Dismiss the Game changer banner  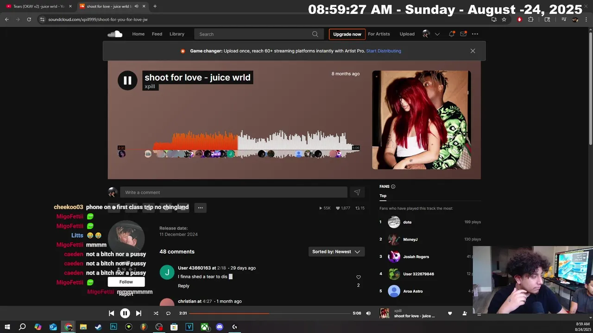473,51
